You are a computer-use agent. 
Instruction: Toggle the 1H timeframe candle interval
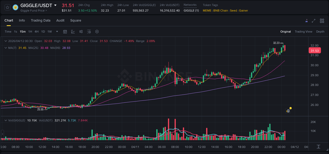coord(30,32)
